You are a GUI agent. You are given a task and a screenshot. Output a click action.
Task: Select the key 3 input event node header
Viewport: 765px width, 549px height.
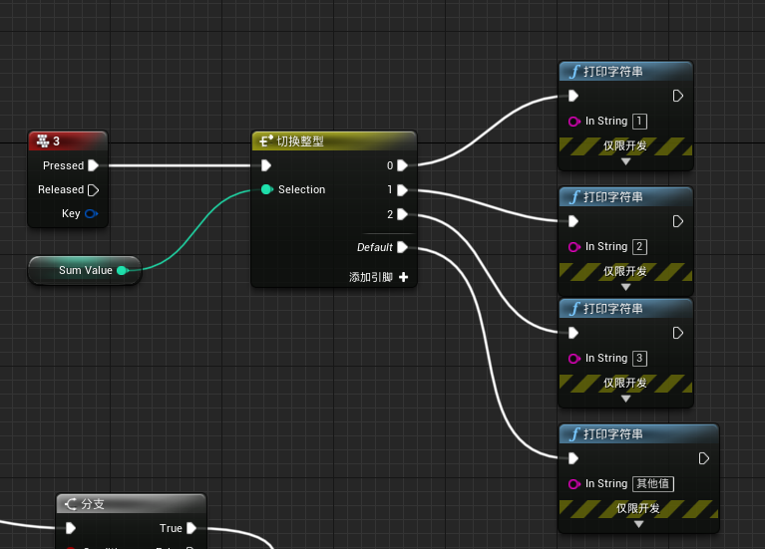pyautogui.click(x=68, y=141)
